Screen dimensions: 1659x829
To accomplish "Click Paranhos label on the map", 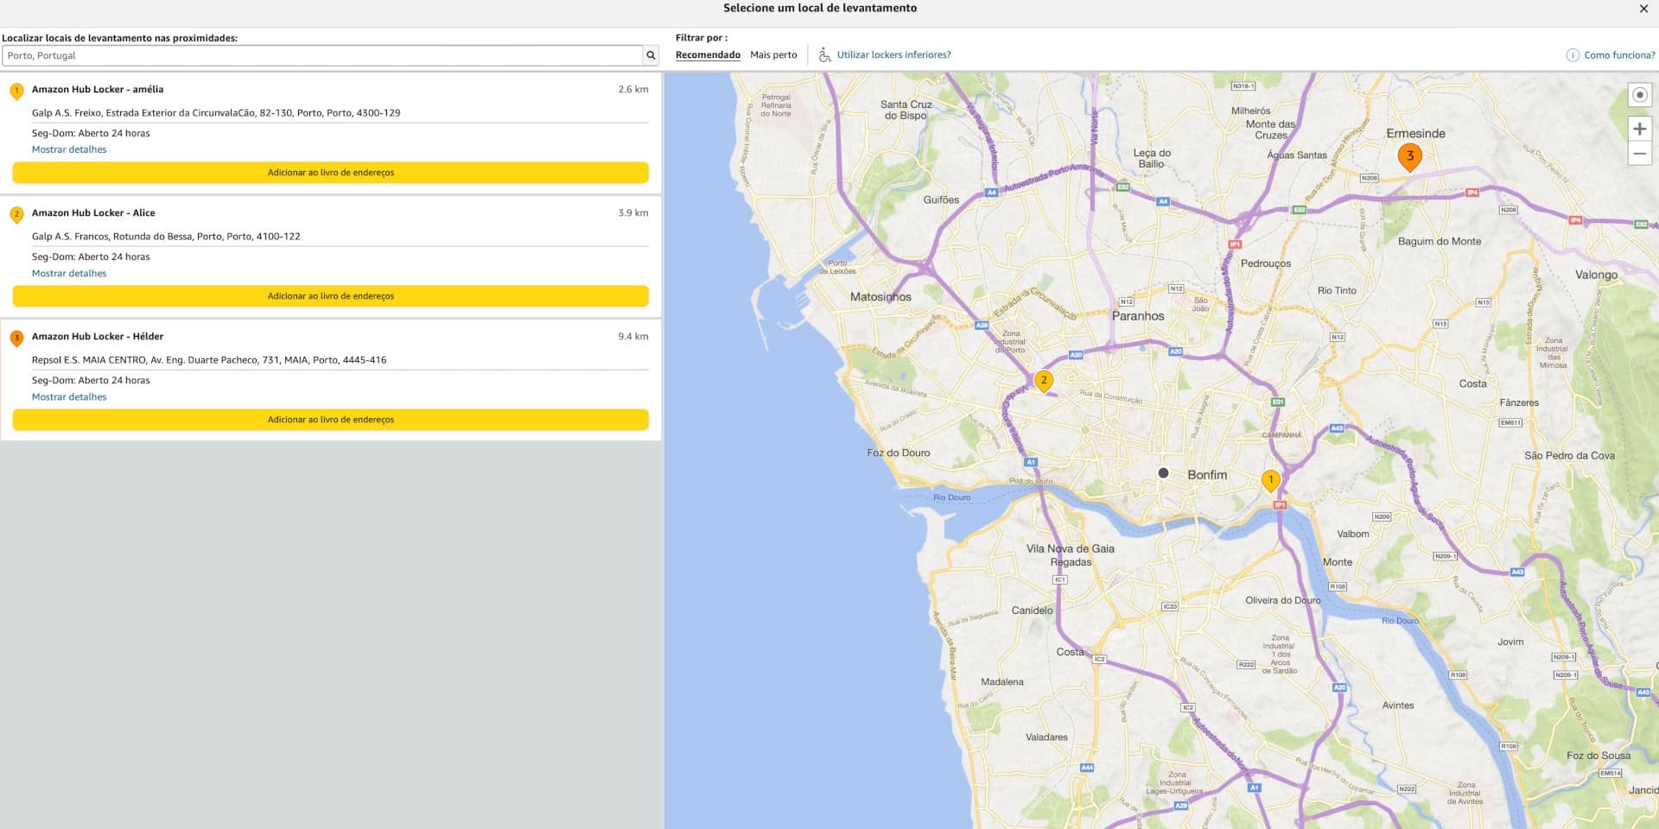I will click(1138, 316).
